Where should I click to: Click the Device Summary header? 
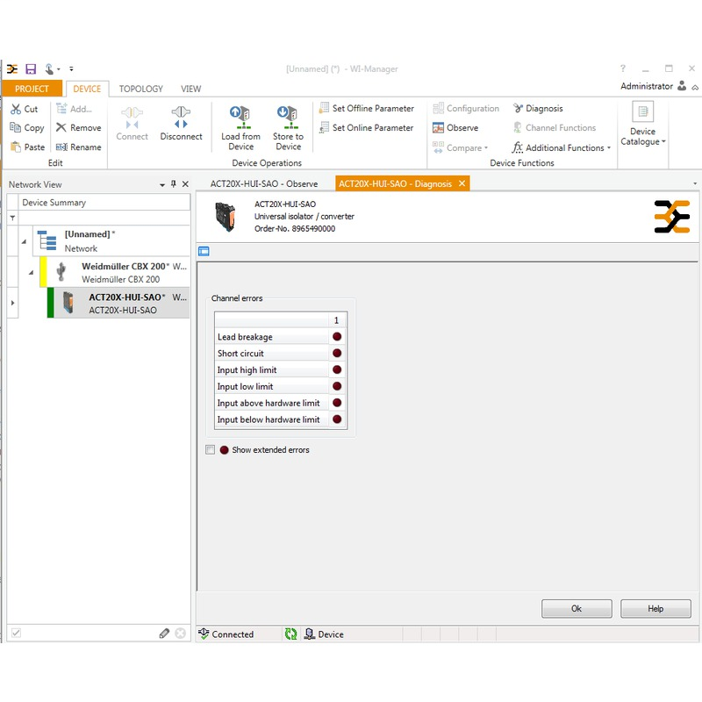click(104, 203)
